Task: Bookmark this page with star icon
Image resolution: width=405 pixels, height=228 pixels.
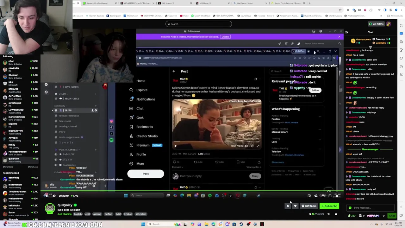Action: pyautogui.click(x=340, y=10)
